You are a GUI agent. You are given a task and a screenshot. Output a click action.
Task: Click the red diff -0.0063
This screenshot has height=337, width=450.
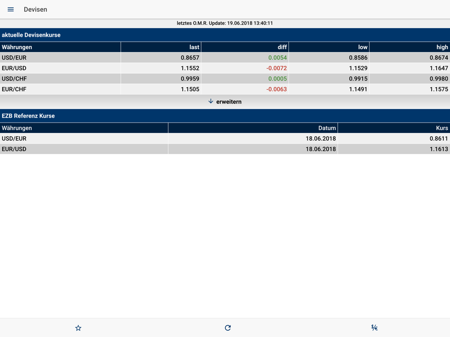276,89
